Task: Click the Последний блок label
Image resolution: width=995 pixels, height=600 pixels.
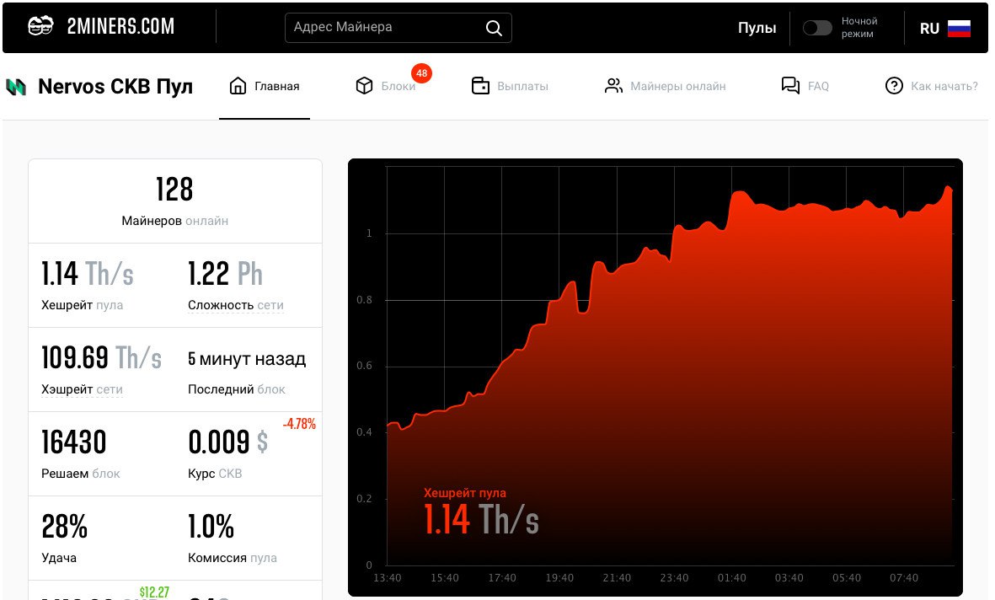Action: tap(236, 389)
